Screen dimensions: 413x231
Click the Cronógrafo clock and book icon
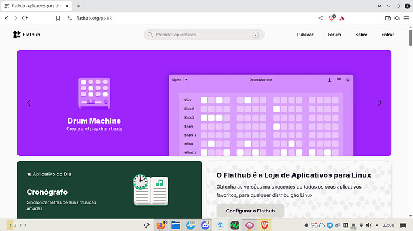coord(151,190)
